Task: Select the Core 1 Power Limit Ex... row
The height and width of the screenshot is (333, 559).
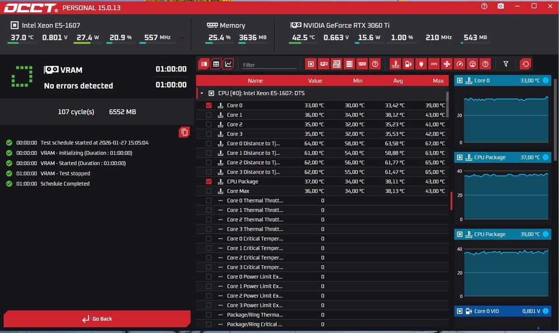Action: point(323,286)
